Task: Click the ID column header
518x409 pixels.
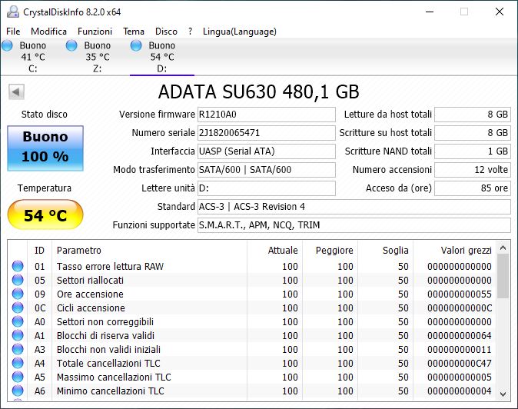Action: 39,251
